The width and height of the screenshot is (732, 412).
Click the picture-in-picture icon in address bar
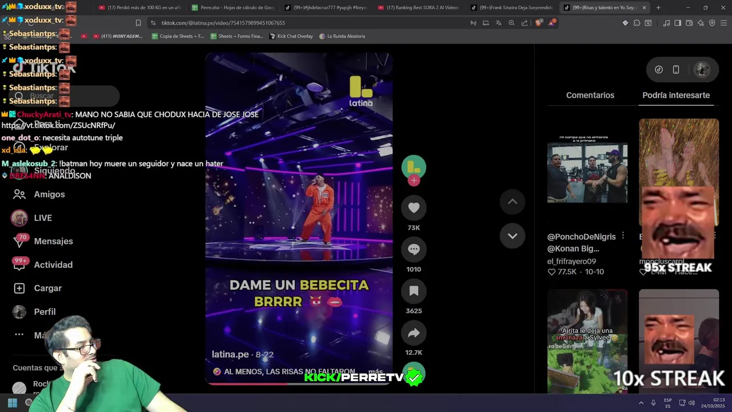pos(486,23)
